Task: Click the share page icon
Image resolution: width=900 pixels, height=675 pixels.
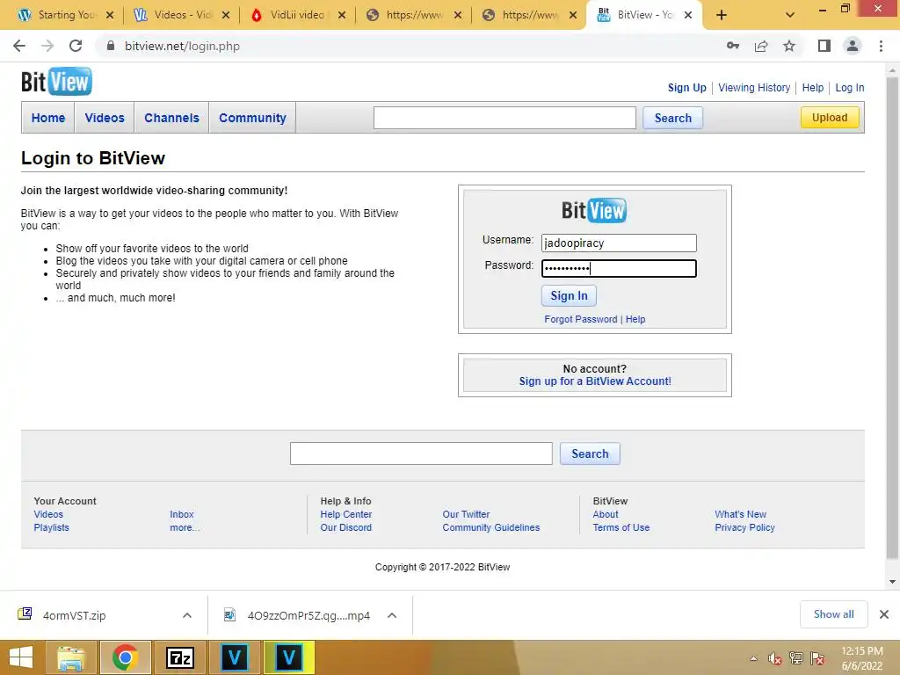Action: [761, 46]
